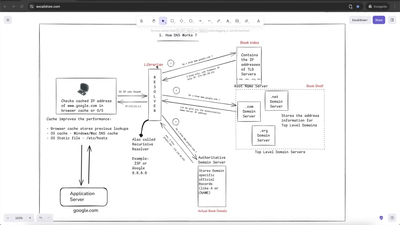Viewport: 400px width, 225px height.
Task: Open the more tools shapes menu
Action: pos(258,21)
